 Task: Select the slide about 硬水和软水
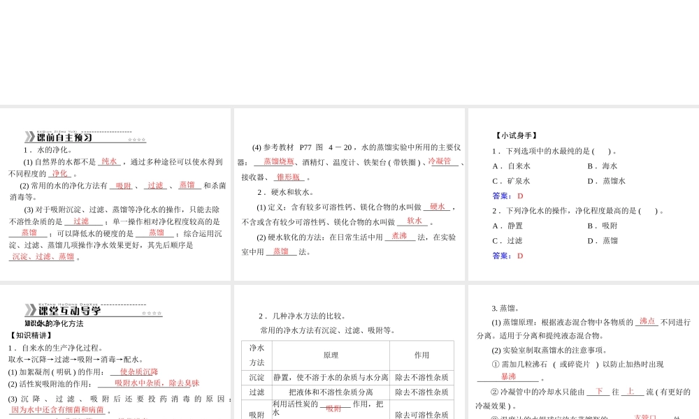point(349,195)
